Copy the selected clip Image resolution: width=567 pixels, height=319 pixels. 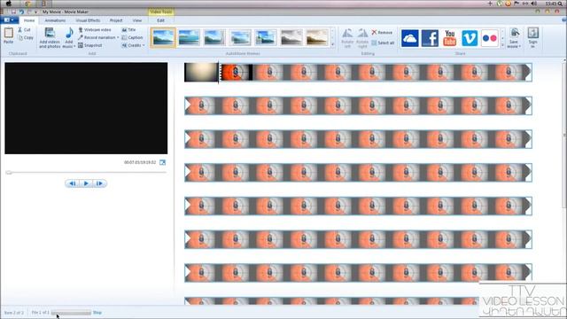(x=26, y=37)
